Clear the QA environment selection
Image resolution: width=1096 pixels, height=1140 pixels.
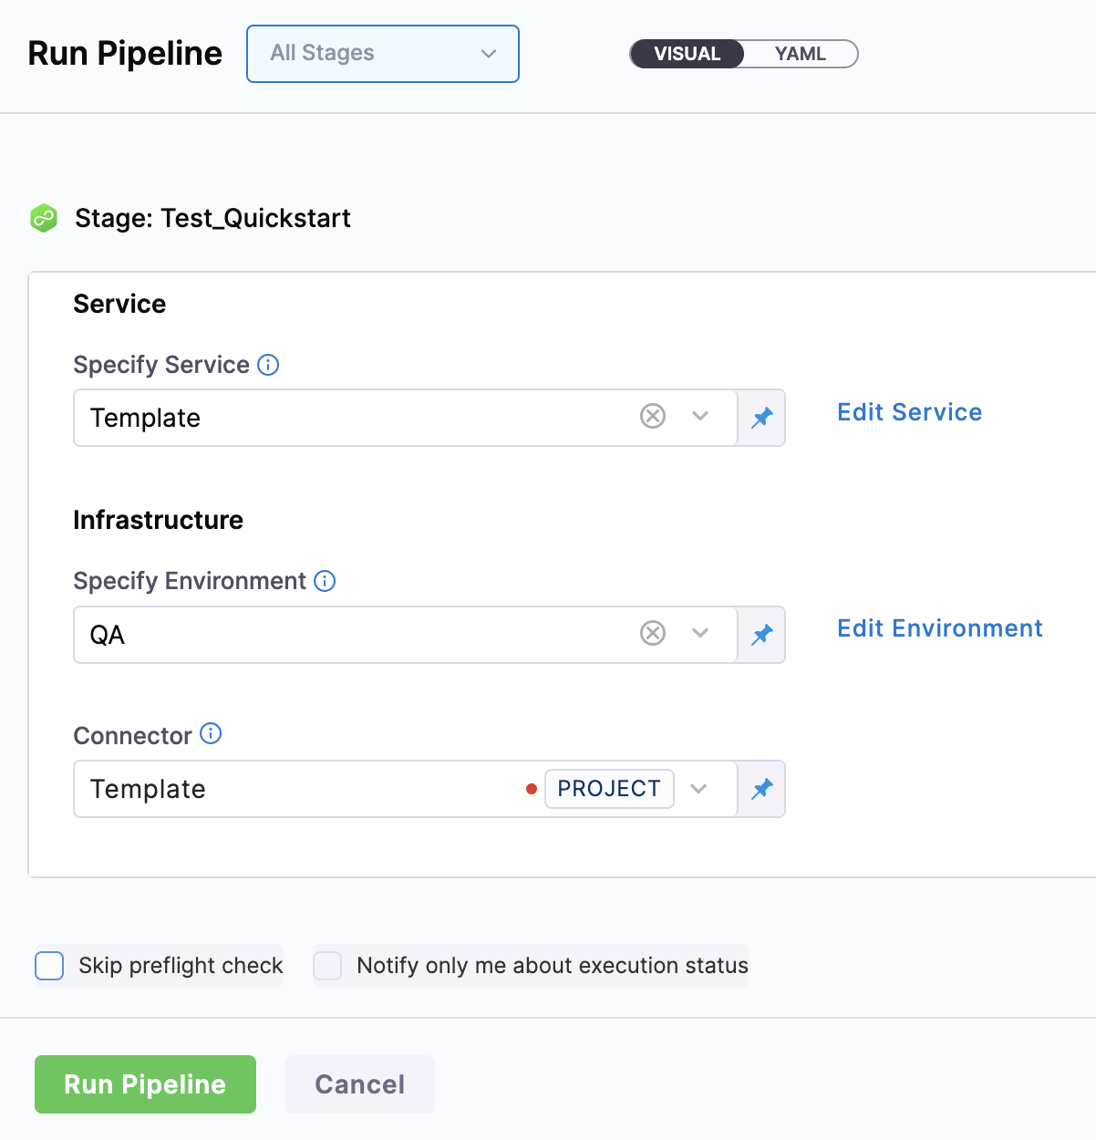pyautogui.click(x=653, y=633)
